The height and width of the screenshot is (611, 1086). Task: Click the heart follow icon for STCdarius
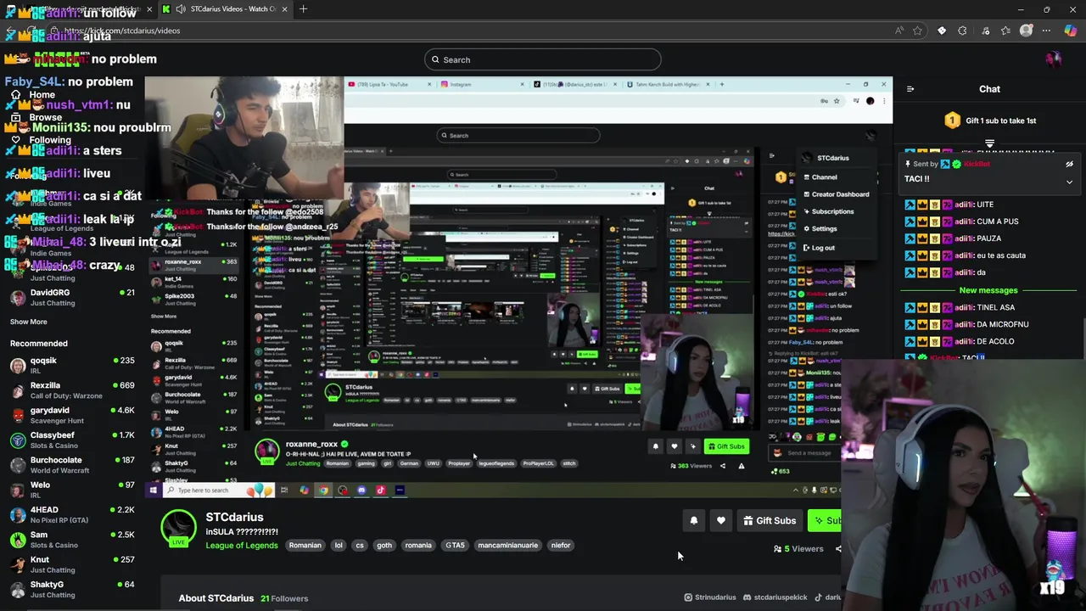pyautogui.click(x=721, y=520)
